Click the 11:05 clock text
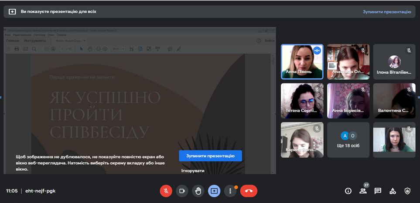420x203 pixels. pyautogui.click(x=12, y=191)
